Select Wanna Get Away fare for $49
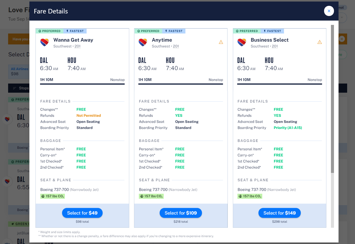Viewport: 355px width, 244px height. tap(82, 213)
